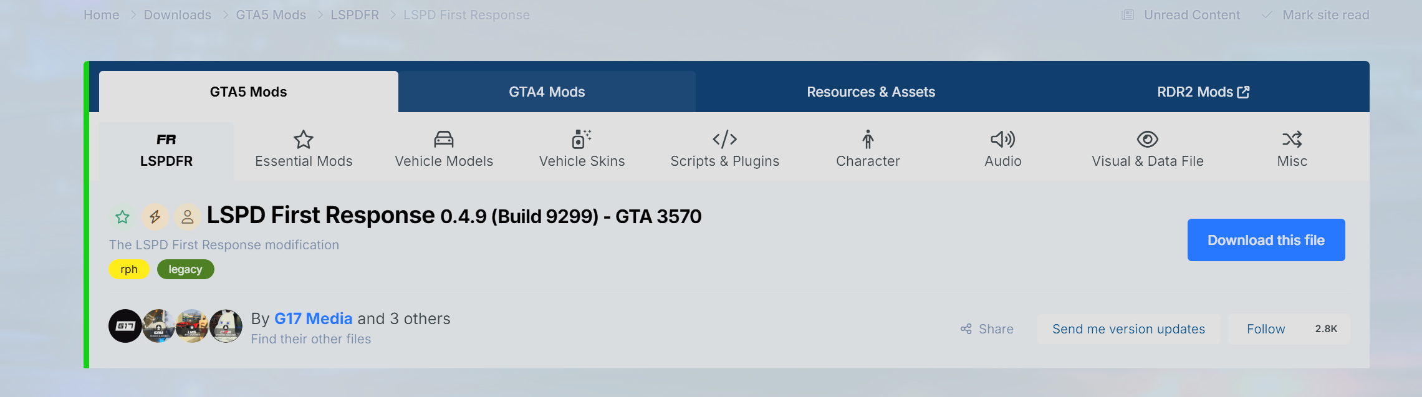Click the green featured star badge
This screenshot has height=397, width=1422.
pyautogui.click(x=122, y=217)
